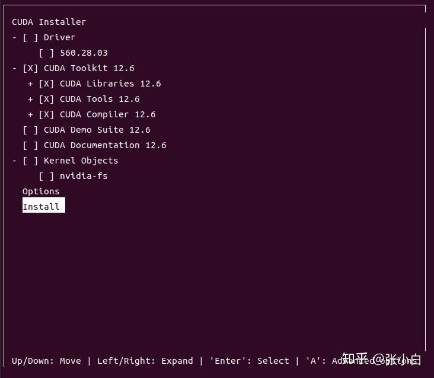Click the CUDA Installer title text
This screenshot has width=434, height=378.
49,22
